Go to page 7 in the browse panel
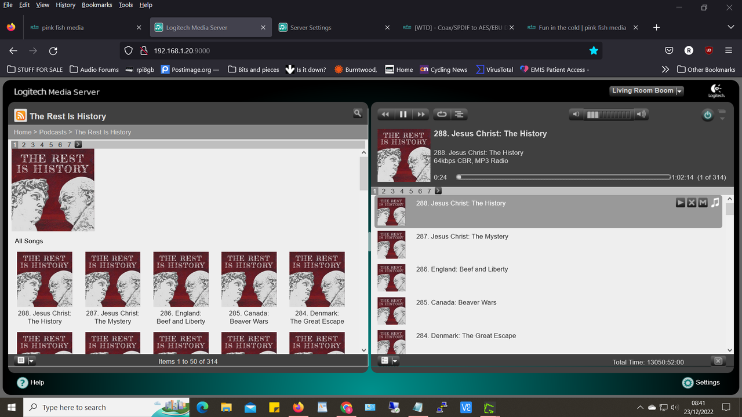Viewport: 742px width, 417px height. (69, 145)
